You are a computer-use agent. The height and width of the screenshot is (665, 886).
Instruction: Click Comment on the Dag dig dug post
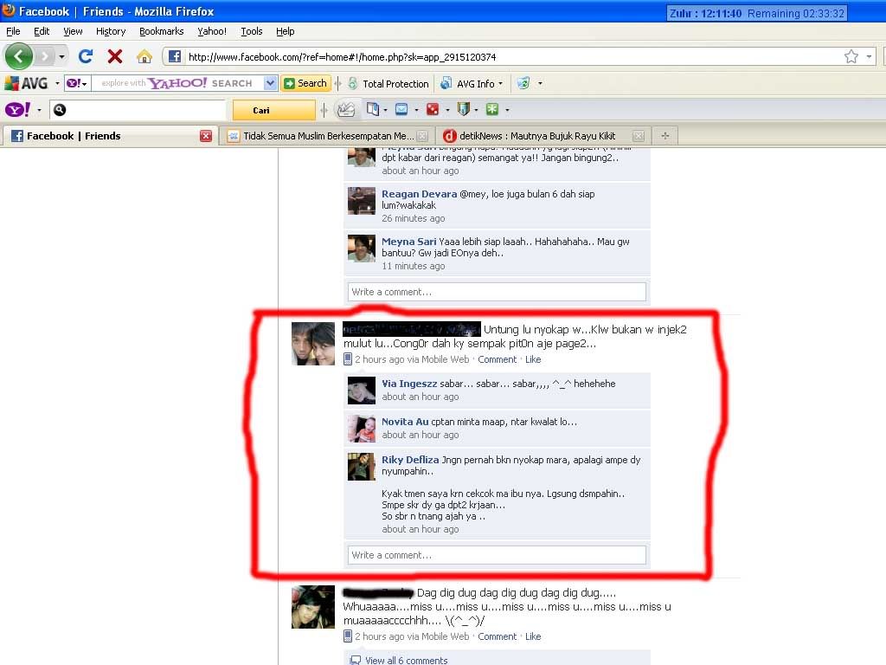(498, 636)
